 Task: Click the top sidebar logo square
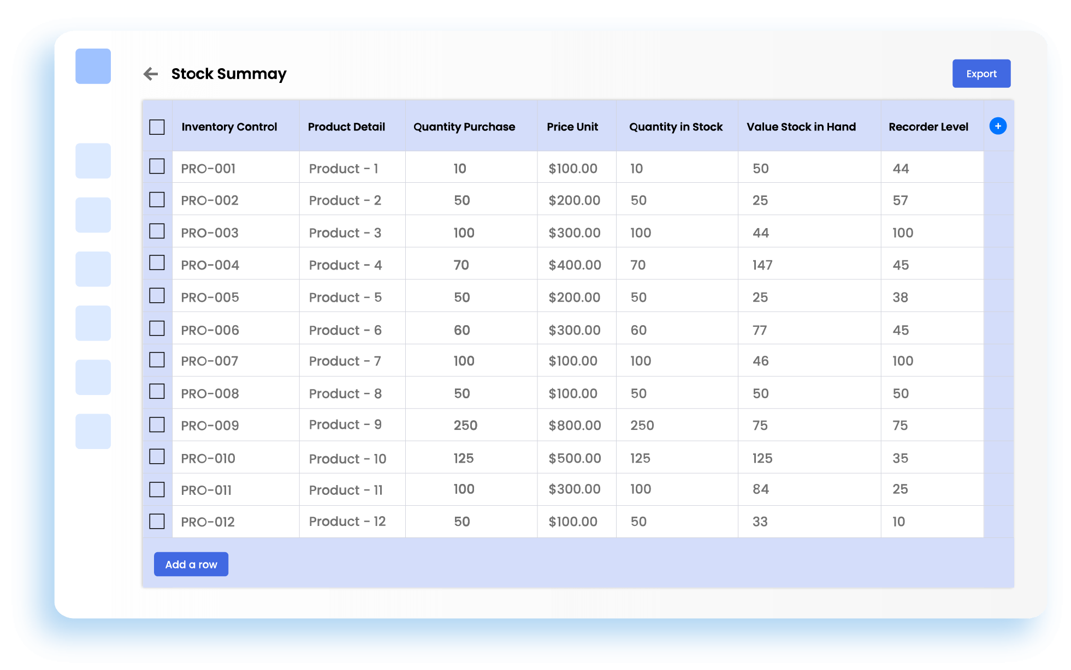coord(93,66)
